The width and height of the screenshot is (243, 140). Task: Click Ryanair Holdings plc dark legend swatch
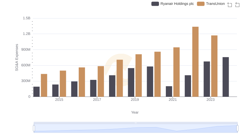pos(155,4)
